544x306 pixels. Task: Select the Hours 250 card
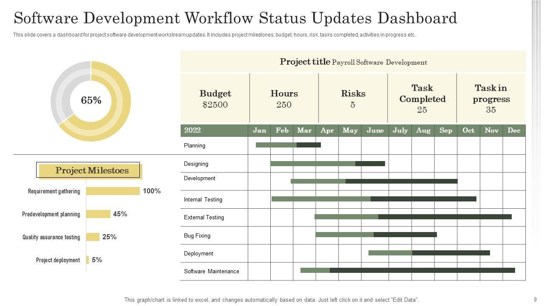pos(284,99)
